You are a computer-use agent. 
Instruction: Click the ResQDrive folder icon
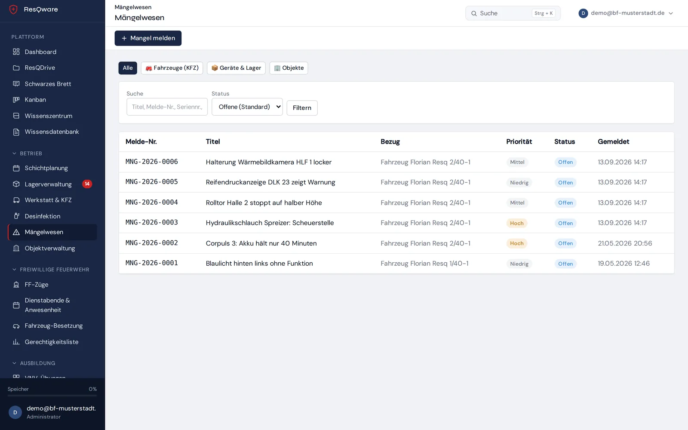(16, 68)
